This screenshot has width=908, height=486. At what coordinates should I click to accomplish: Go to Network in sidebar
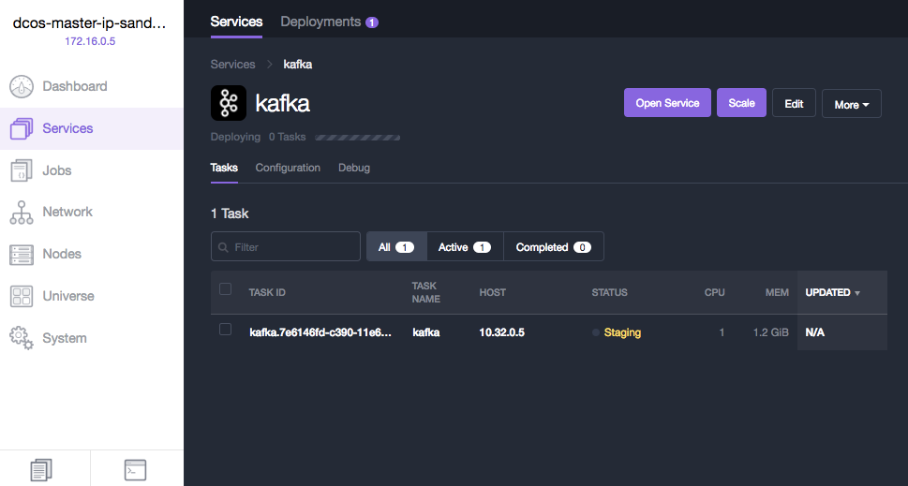67,212
